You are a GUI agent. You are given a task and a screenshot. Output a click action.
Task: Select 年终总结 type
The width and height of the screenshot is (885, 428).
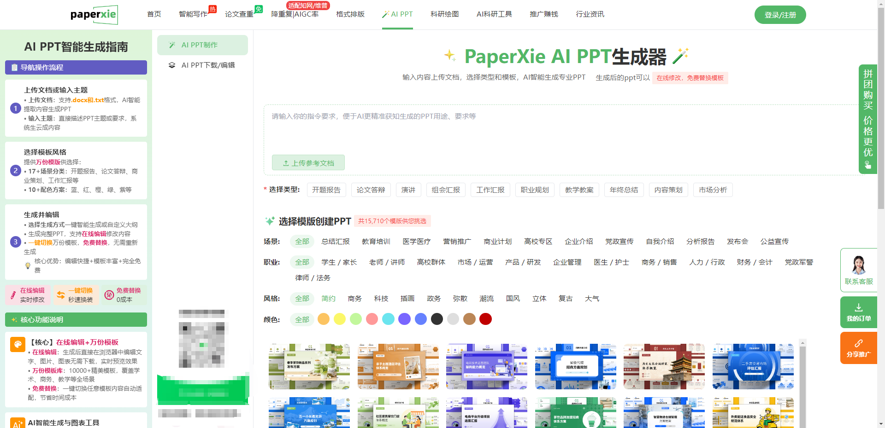pyautogui.click(x=624, y=190)
